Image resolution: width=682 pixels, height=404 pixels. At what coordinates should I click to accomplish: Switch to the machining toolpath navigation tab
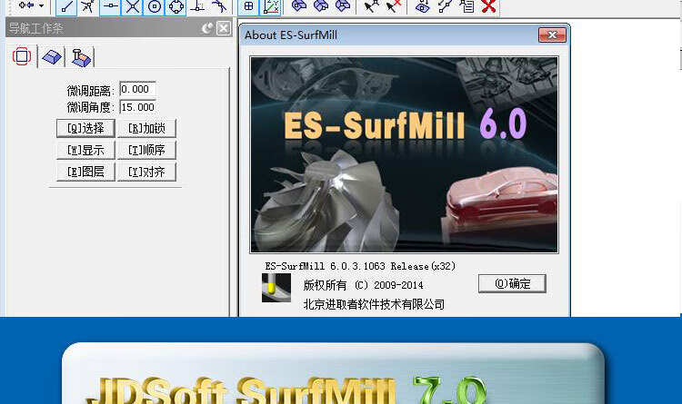point(81,57)
